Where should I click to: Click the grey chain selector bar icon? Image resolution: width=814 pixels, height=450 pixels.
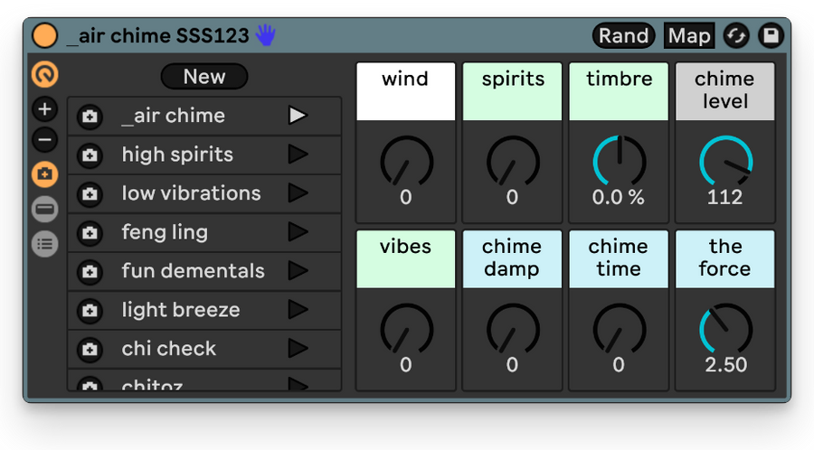(x=44, y=209)
